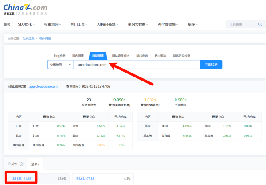Viewport: 266px width, 185px height.
Task: Switch to the Ping检测 tab
Action: (x=59, y=56)
